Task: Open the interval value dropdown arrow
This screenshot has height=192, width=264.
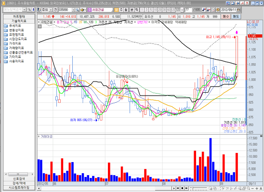Action: 182,10
